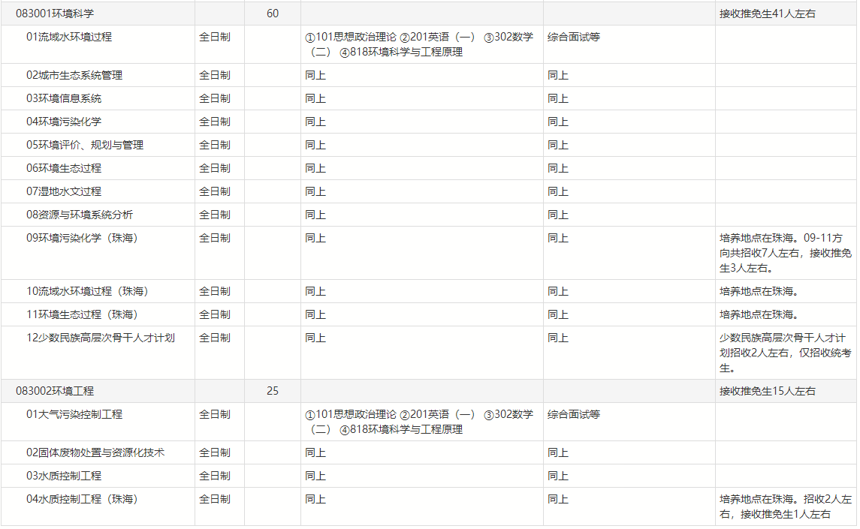
Task: Click 05环境评价、规划与管理 entry
Action: point(85,145)
